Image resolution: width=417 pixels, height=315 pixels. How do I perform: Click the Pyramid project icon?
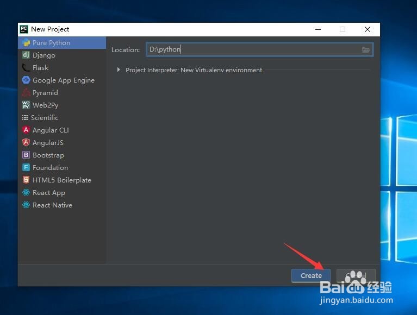coord(26,92)
